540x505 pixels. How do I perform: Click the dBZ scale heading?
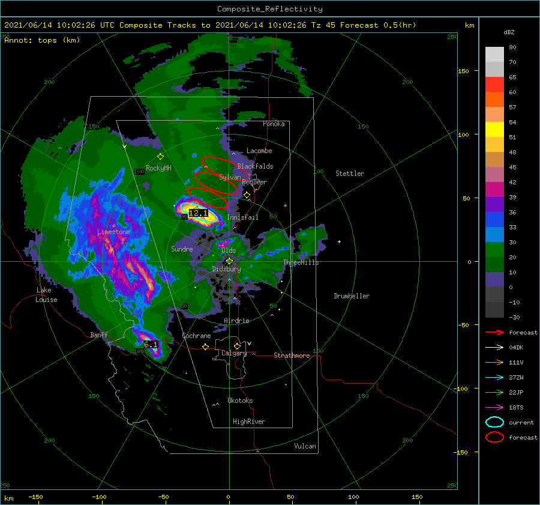pos(509,32)
